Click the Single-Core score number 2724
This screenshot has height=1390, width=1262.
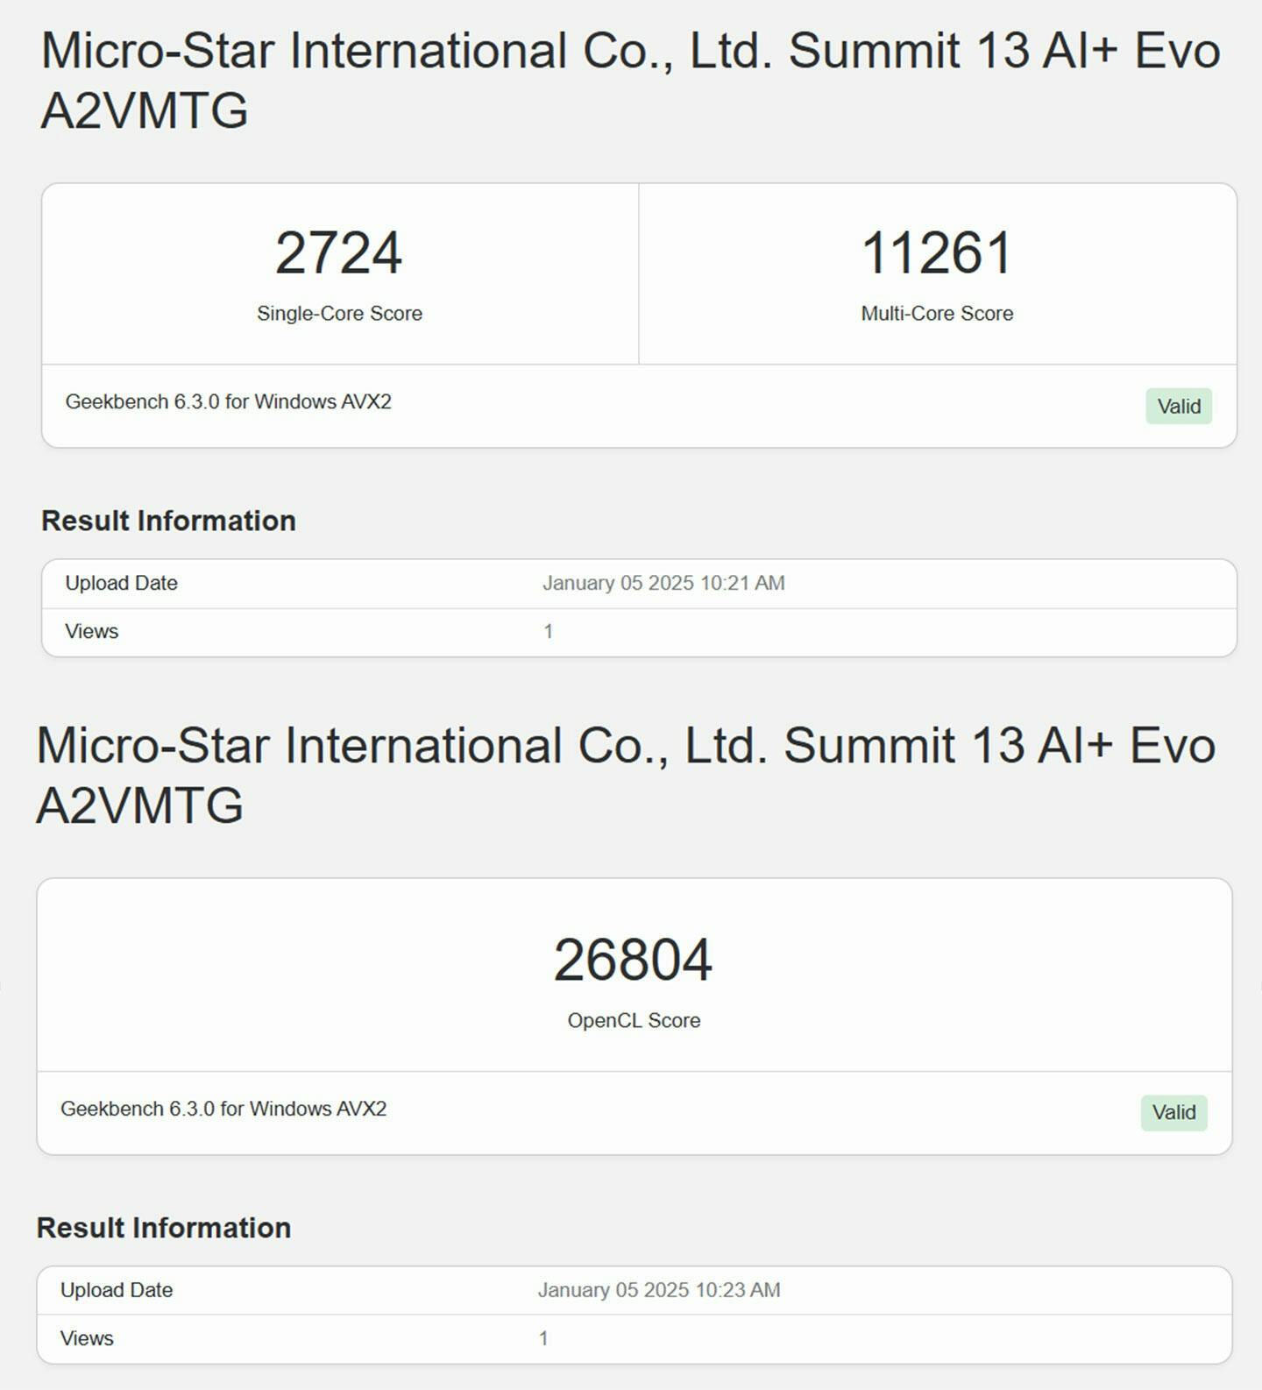(x=339, y=253)
